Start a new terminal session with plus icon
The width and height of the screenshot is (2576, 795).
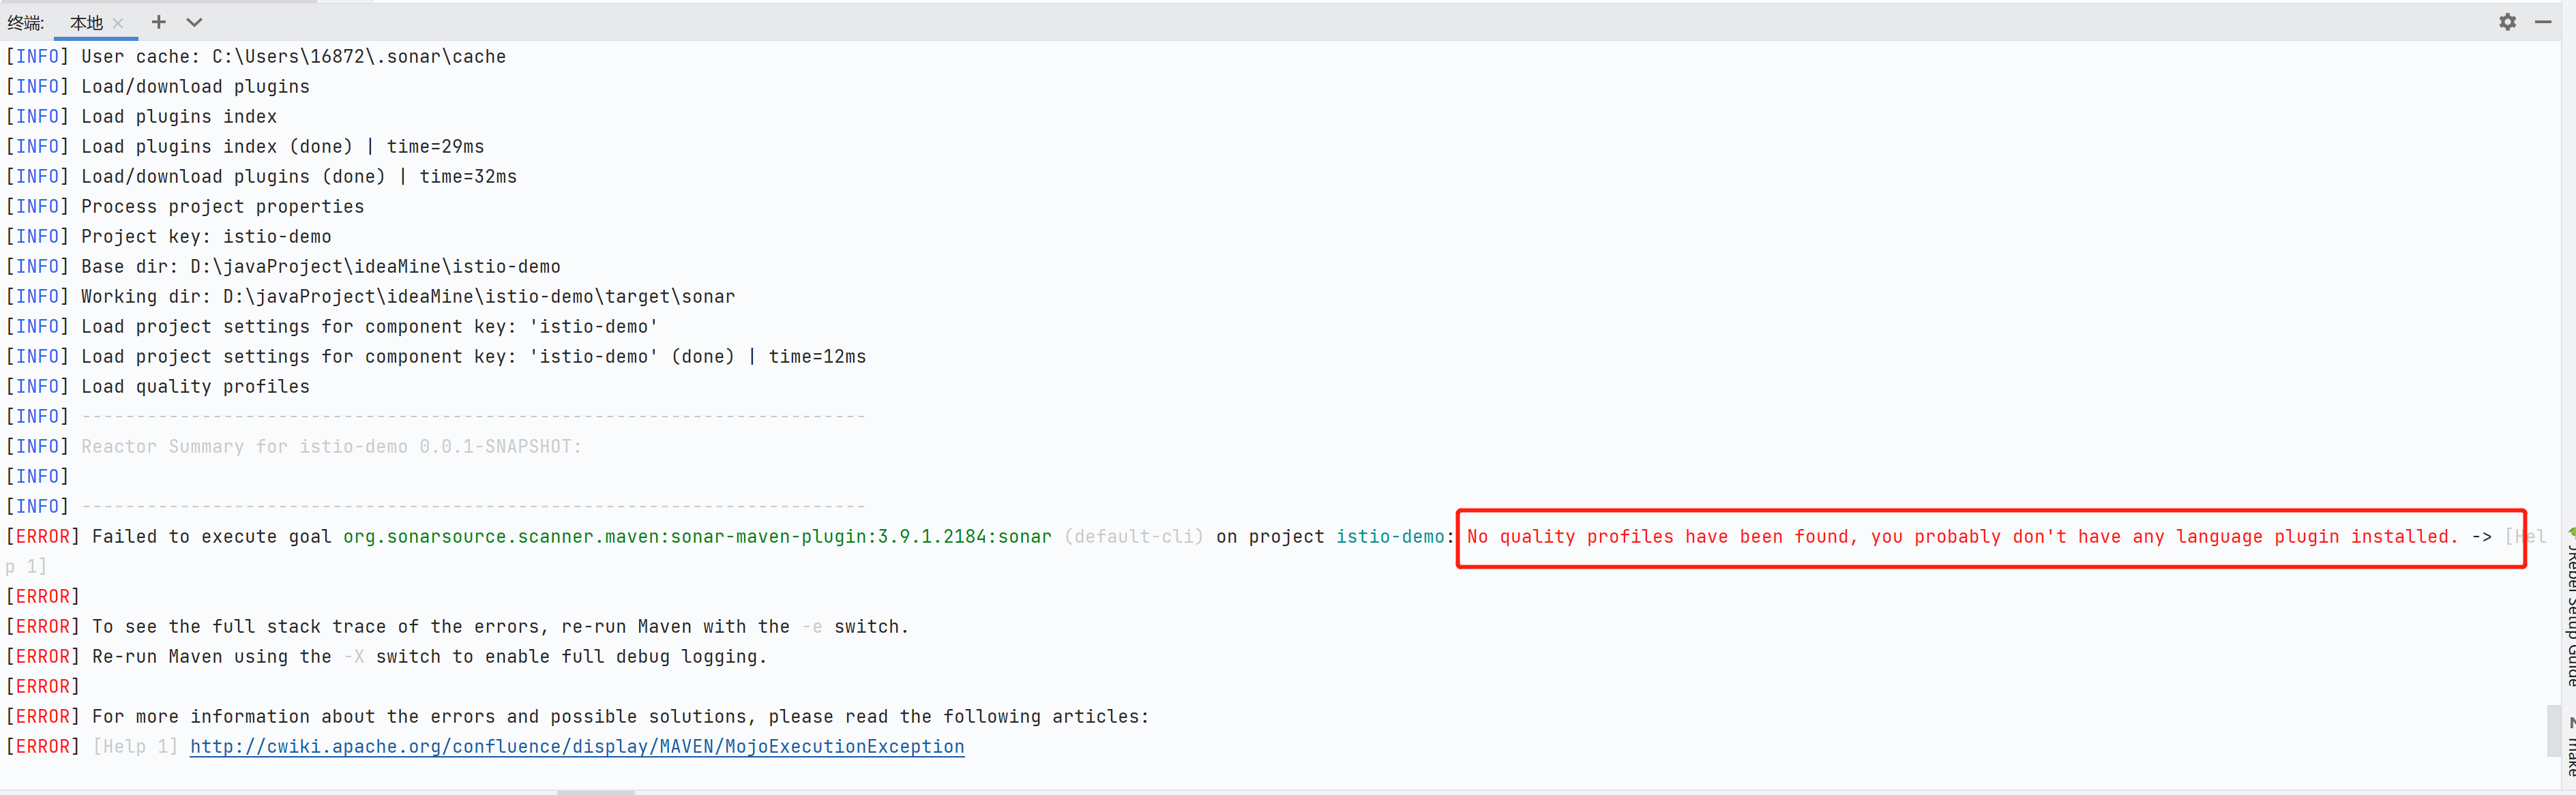pyautogui.click(x=158, y=21)
